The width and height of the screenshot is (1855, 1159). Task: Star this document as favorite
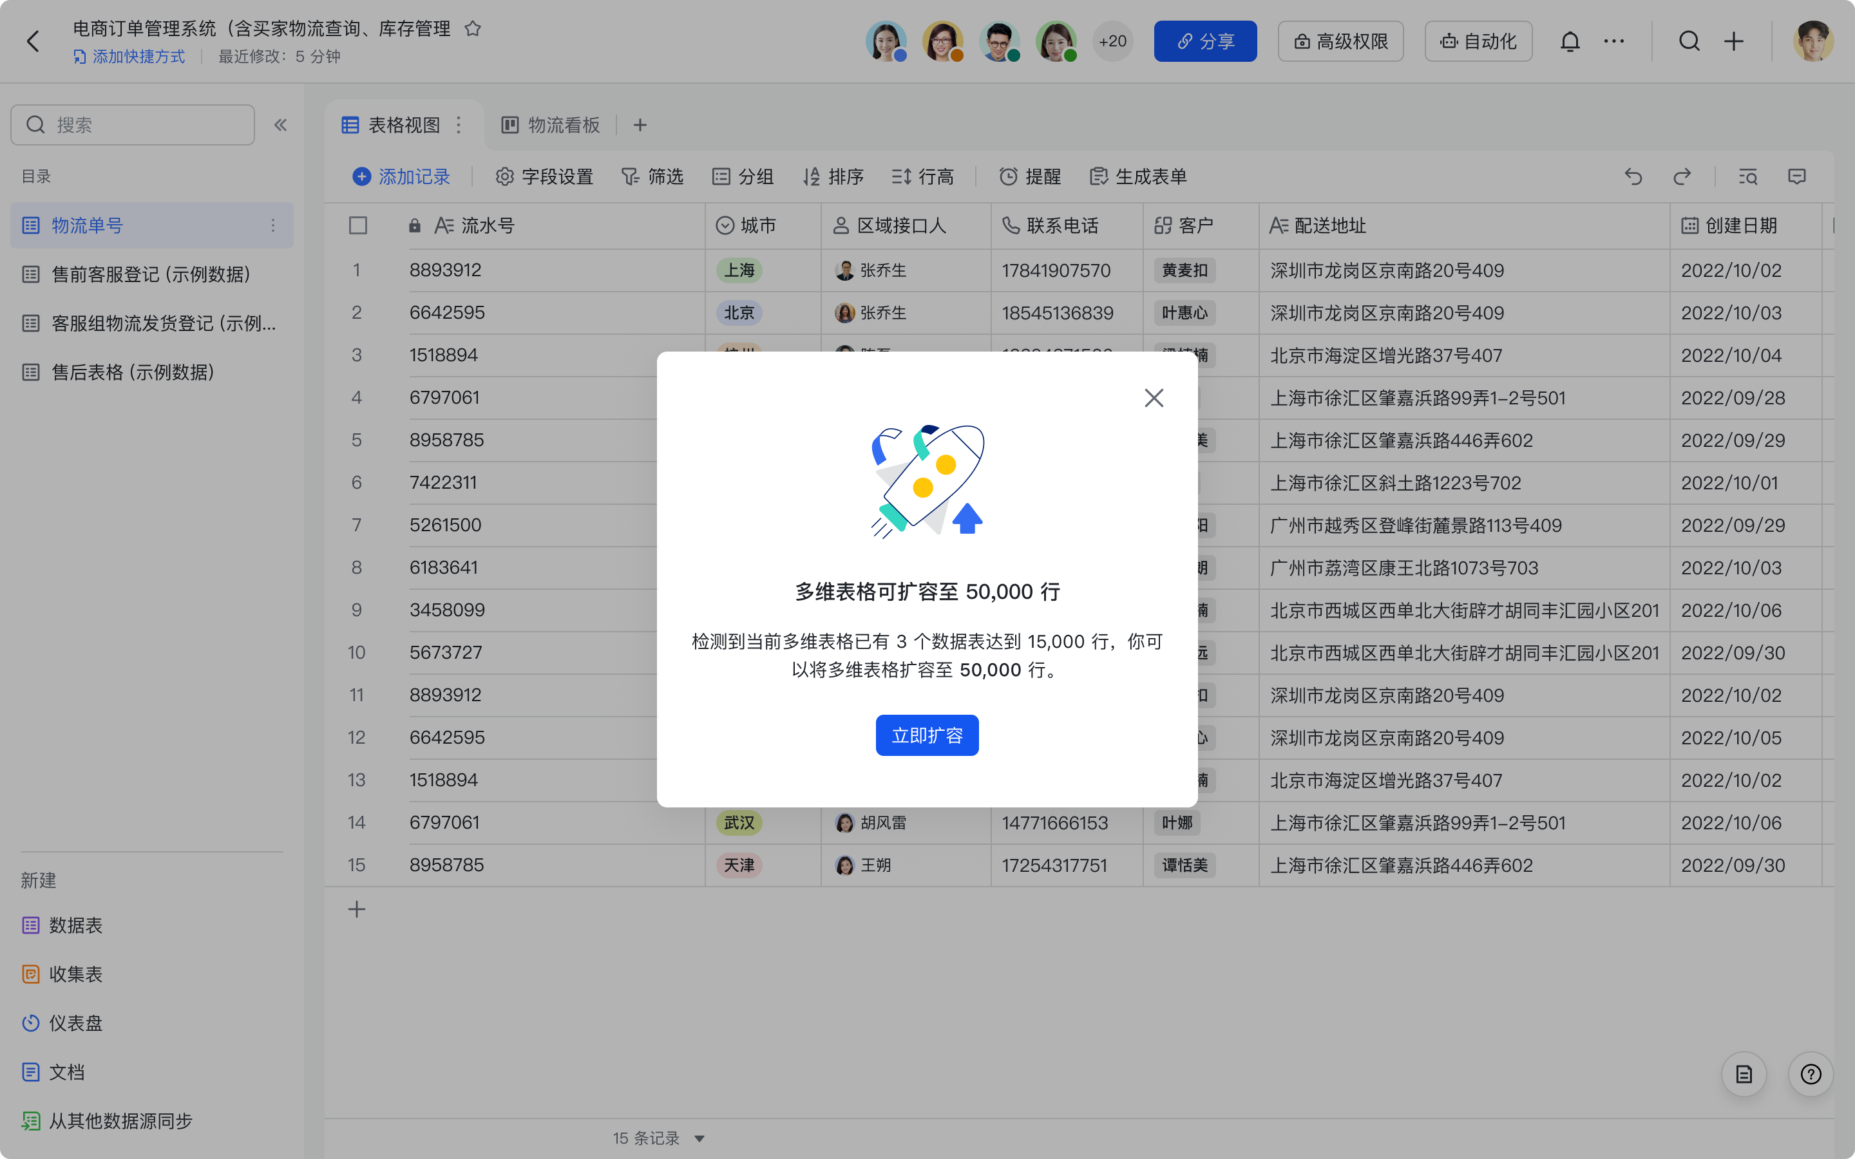click(x=473, y=29)
